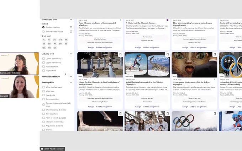Show info for Student reading method

(71, 27)
